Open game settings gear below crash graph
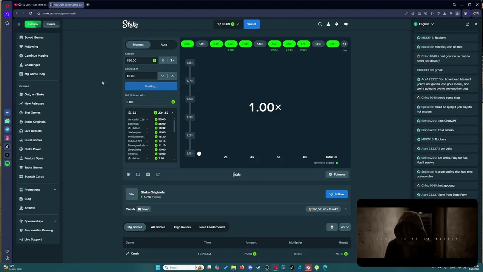 tap(128, 175)
